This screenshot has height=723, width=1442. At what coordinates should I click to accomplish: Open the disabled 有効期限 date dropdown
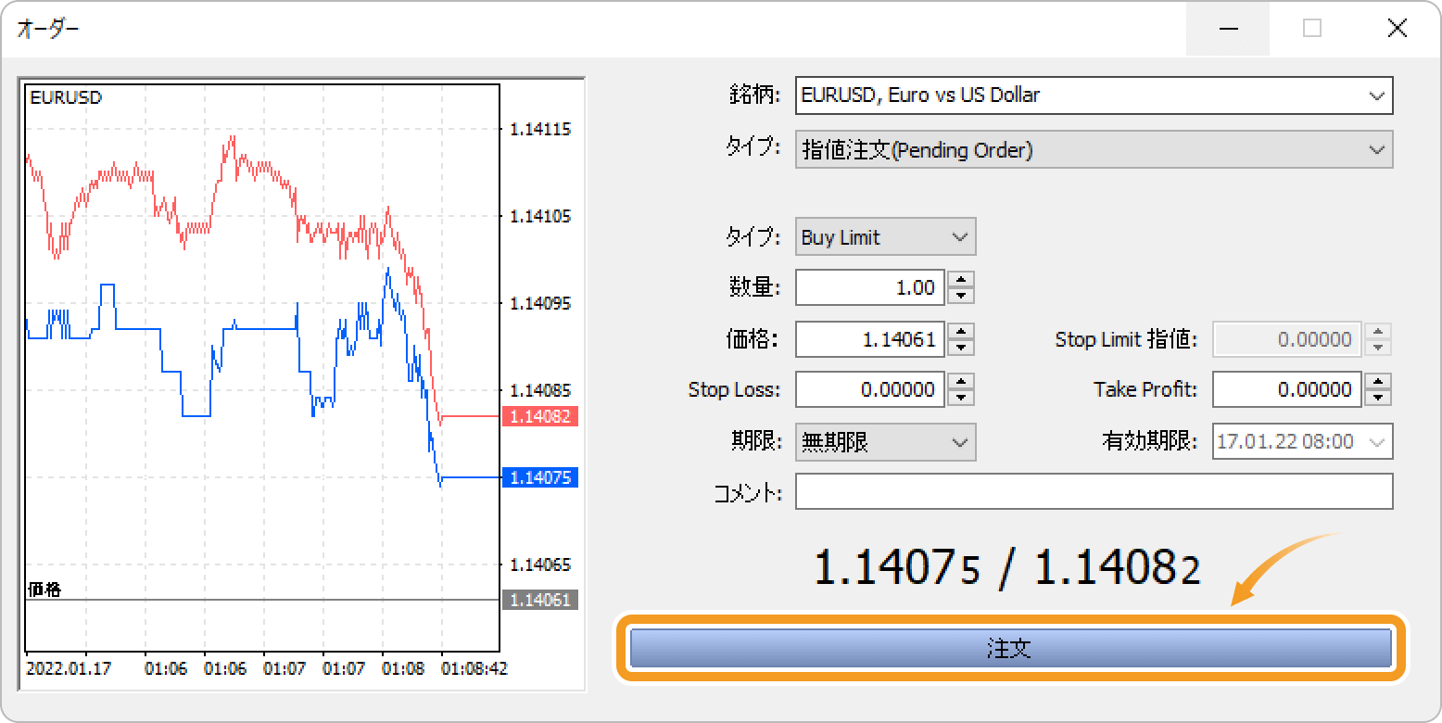[1303, 442]
